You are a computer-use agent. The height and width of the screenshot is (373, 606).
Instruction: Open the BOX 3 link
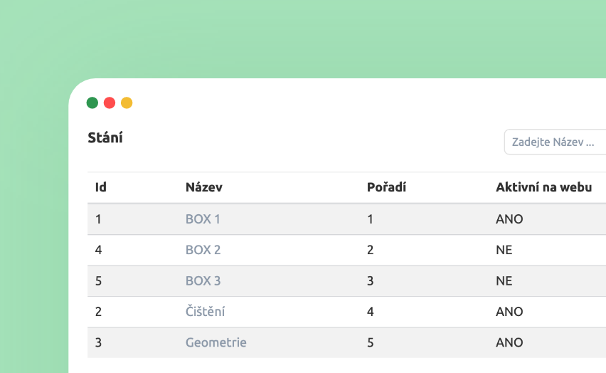tap(203, 280)
